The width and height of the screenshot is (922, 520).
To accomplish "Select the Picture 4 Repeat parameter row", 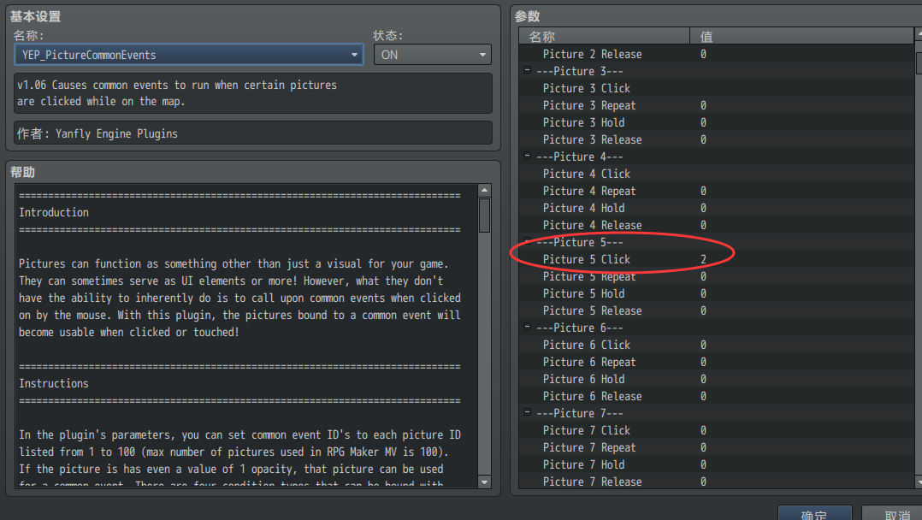I will 716,191.
